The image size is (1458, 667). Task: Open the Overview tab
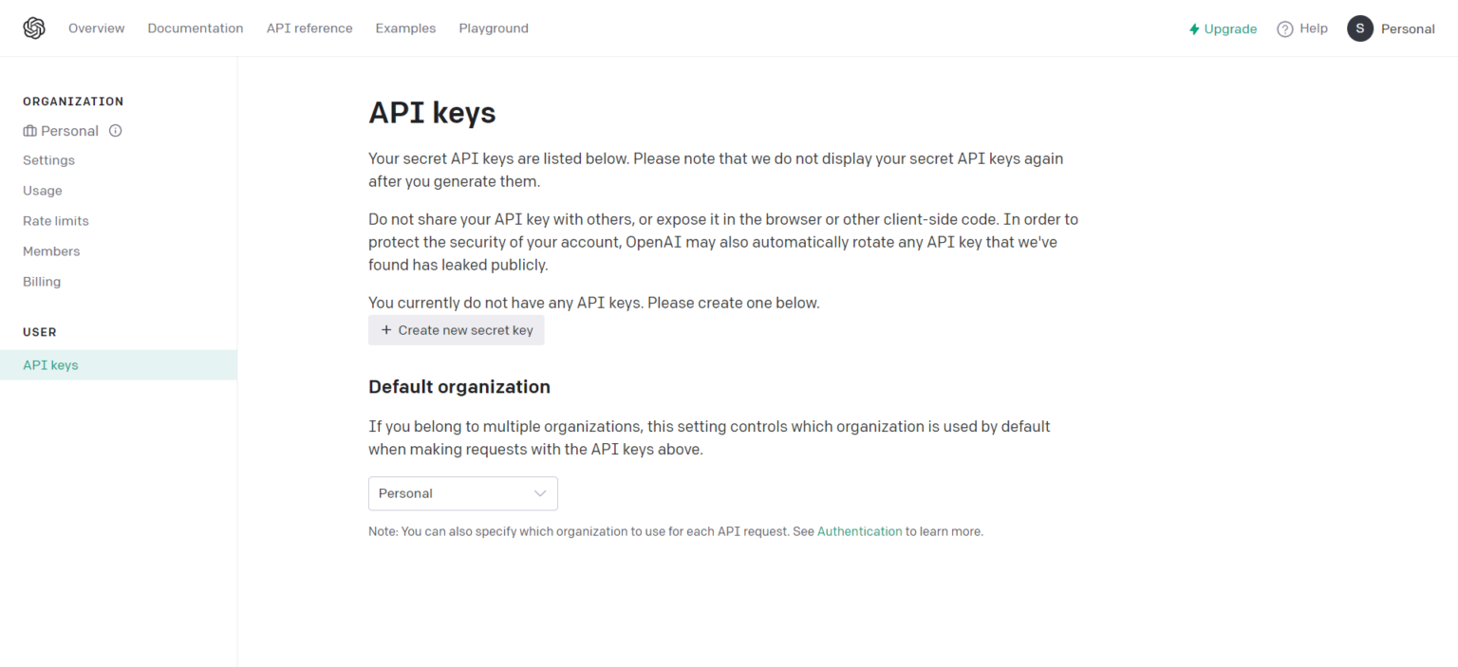pos(96,28)
